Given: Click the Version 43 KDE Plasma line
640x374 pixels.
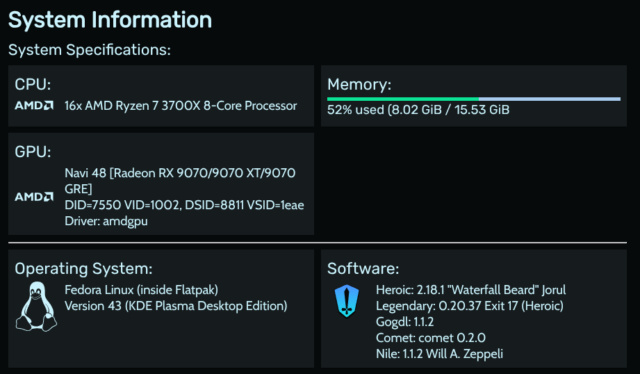Looking at the screenshot, I should 176,305.
